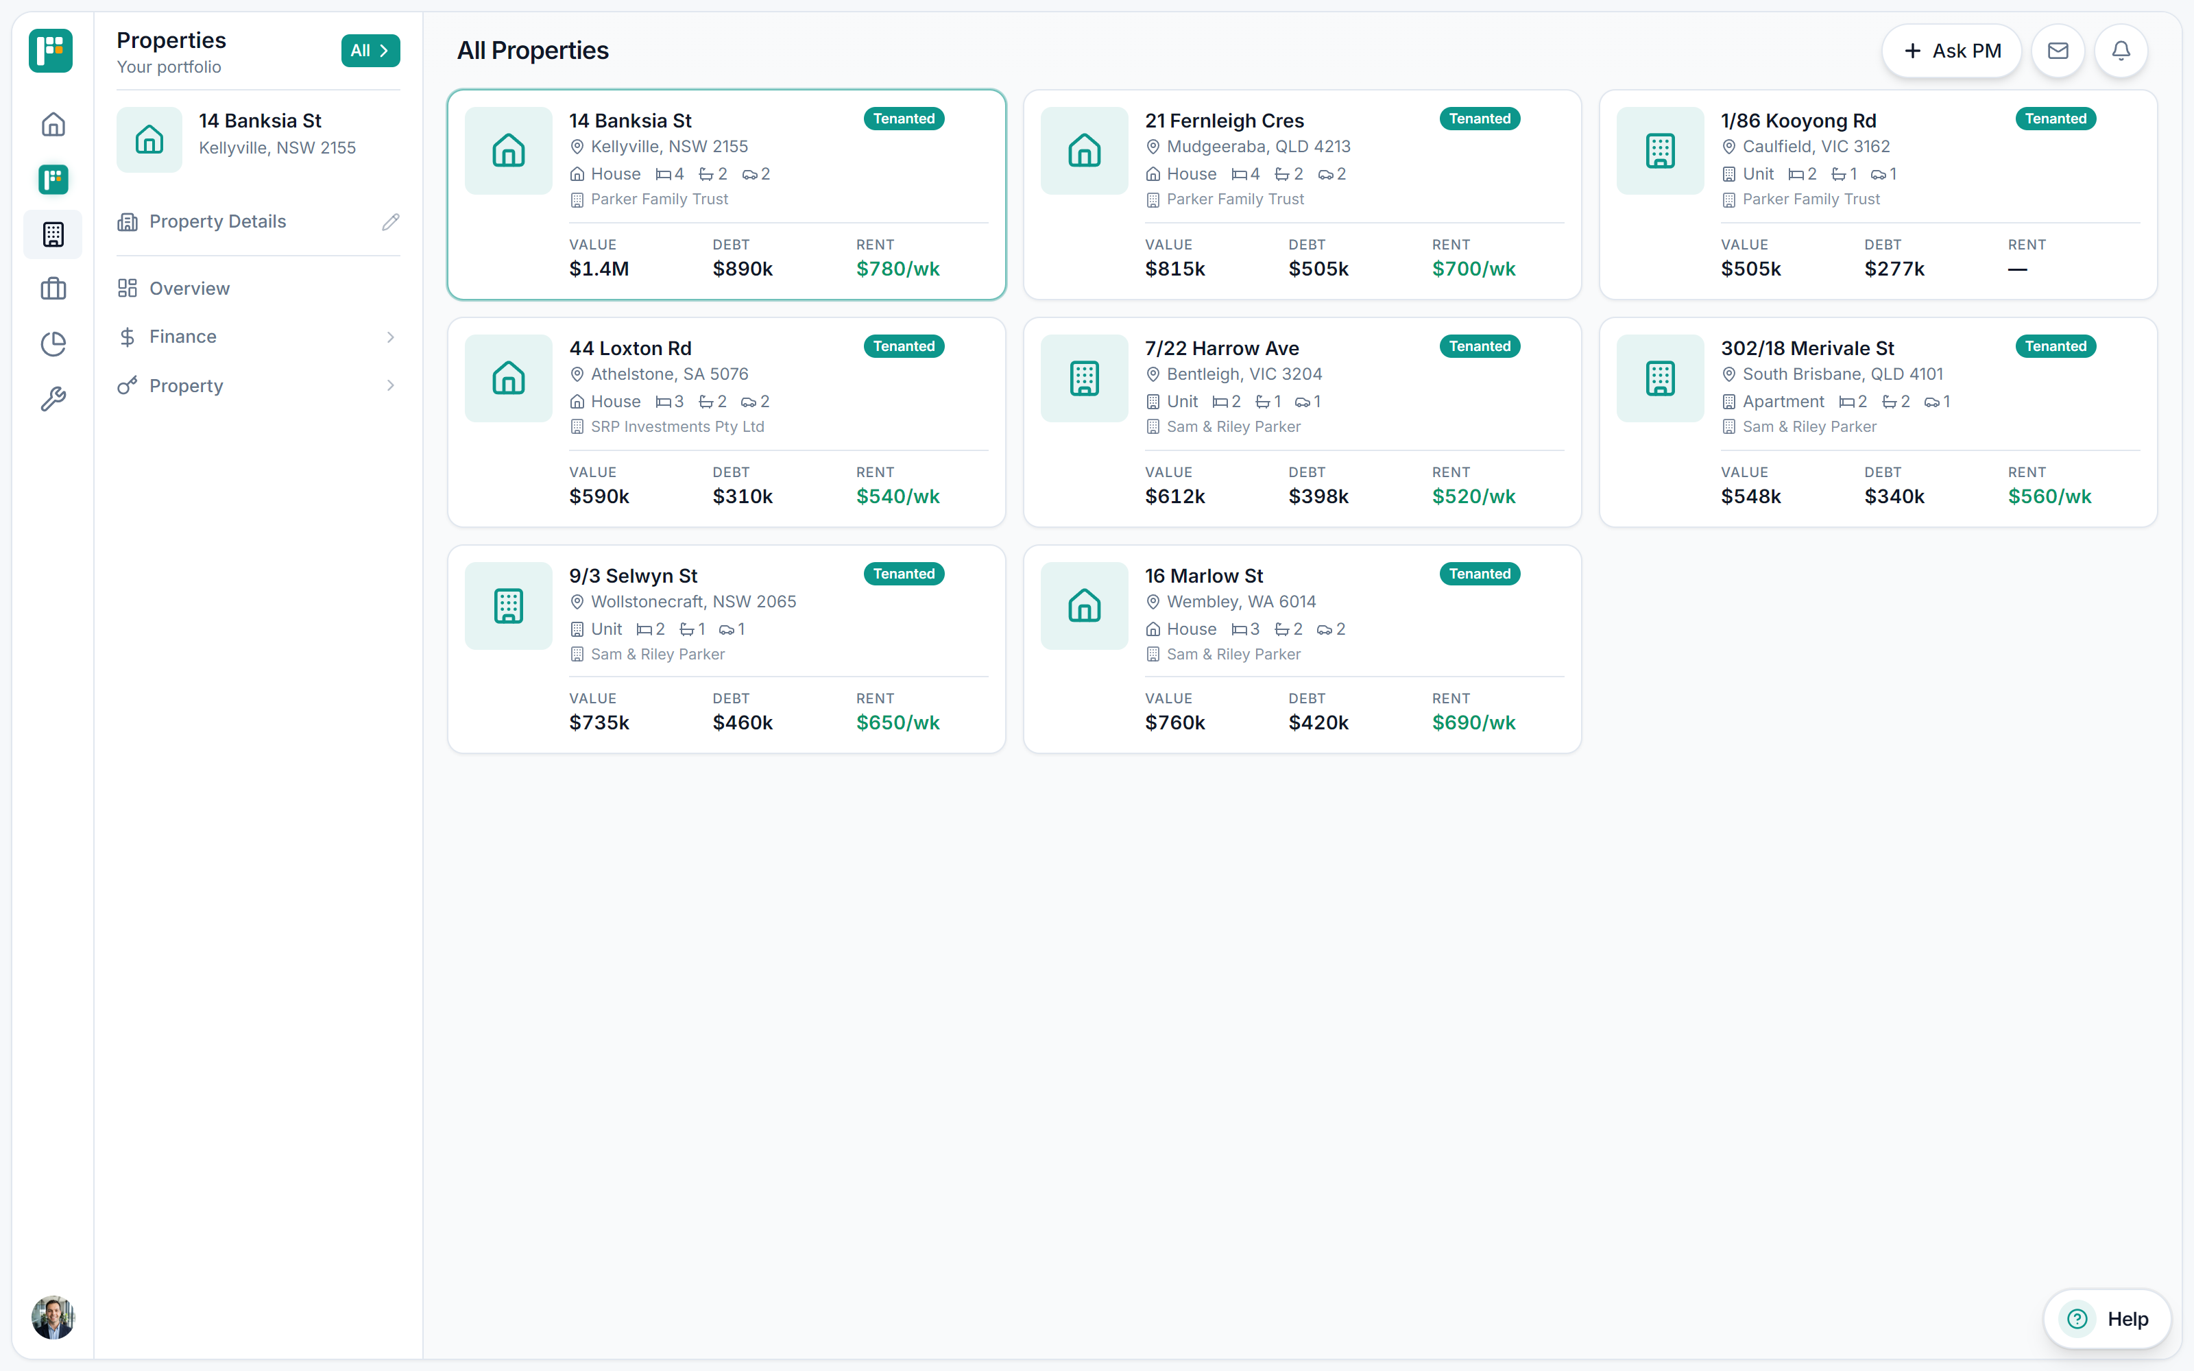Click the Ask PM button
This screenshot has height=1371, width=2194.
pyautogui.click(x=1952, y=51)
